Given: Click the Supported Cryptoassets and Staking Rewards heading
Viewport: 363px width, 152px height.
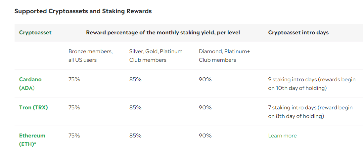Looking at the screenshot, I should click(x=83, y=11).
